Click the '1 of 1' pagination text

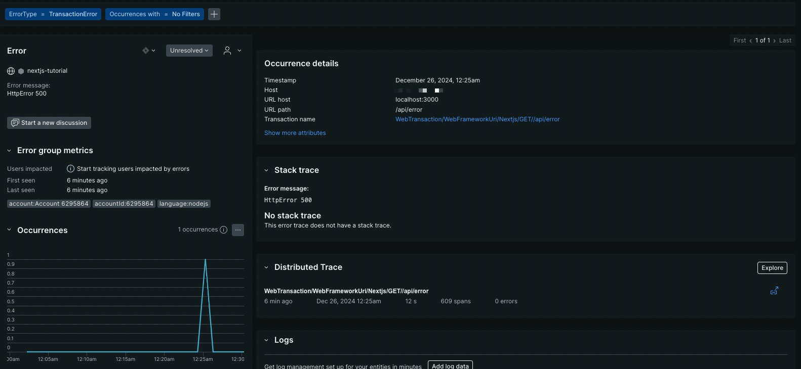(763, 40)
